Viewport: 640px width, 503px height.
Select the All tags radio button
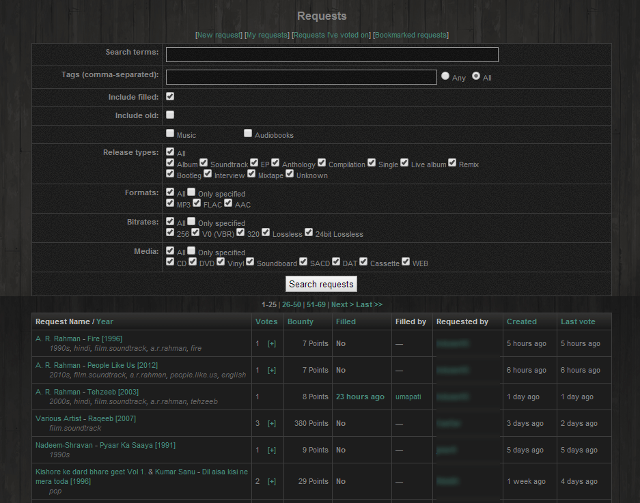[476, 76]
